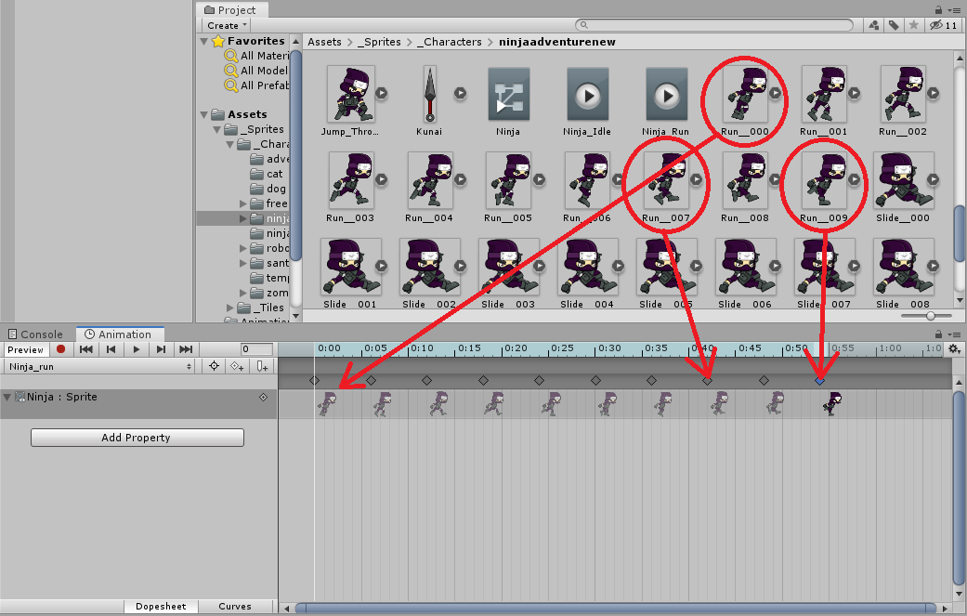This screenshot has height=616, width=967.
Task: Switch to the Console tab
Action: click(36, 334)
